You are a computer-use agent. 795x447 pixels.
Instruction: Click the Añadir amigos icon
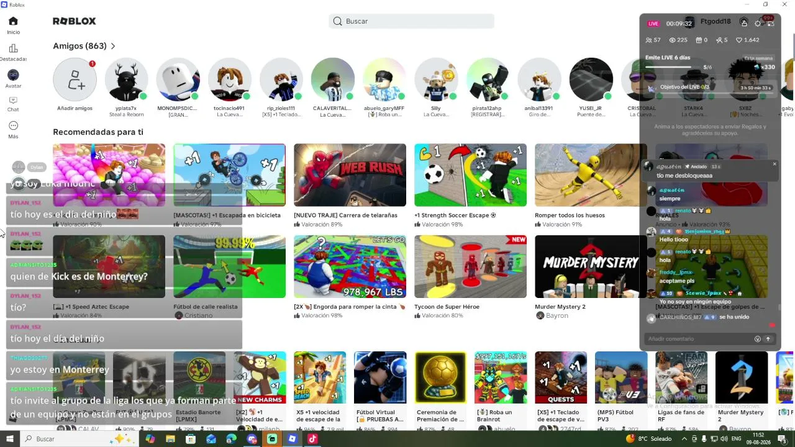point(75,79)
